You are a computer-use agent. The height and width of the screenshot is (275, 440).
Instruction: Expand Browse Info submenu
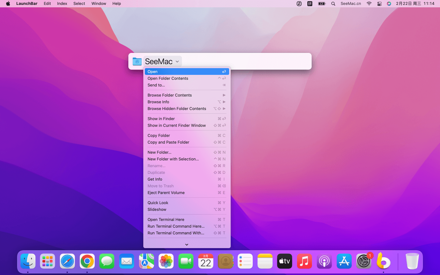coord(224,102)
